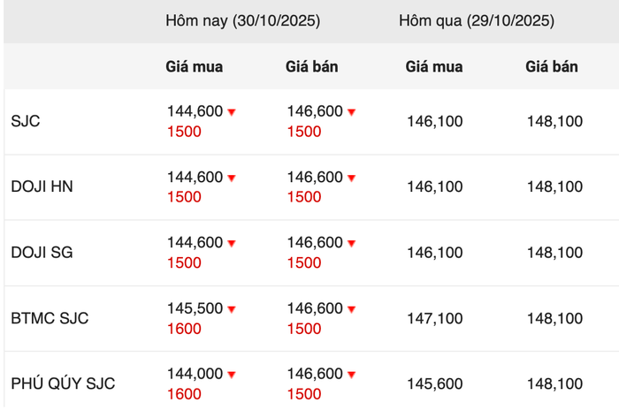This screenshot has width=619, height=410.
Task: Click down arrow beside DOJI SG sell price
Action: click(x=351, y=243)
